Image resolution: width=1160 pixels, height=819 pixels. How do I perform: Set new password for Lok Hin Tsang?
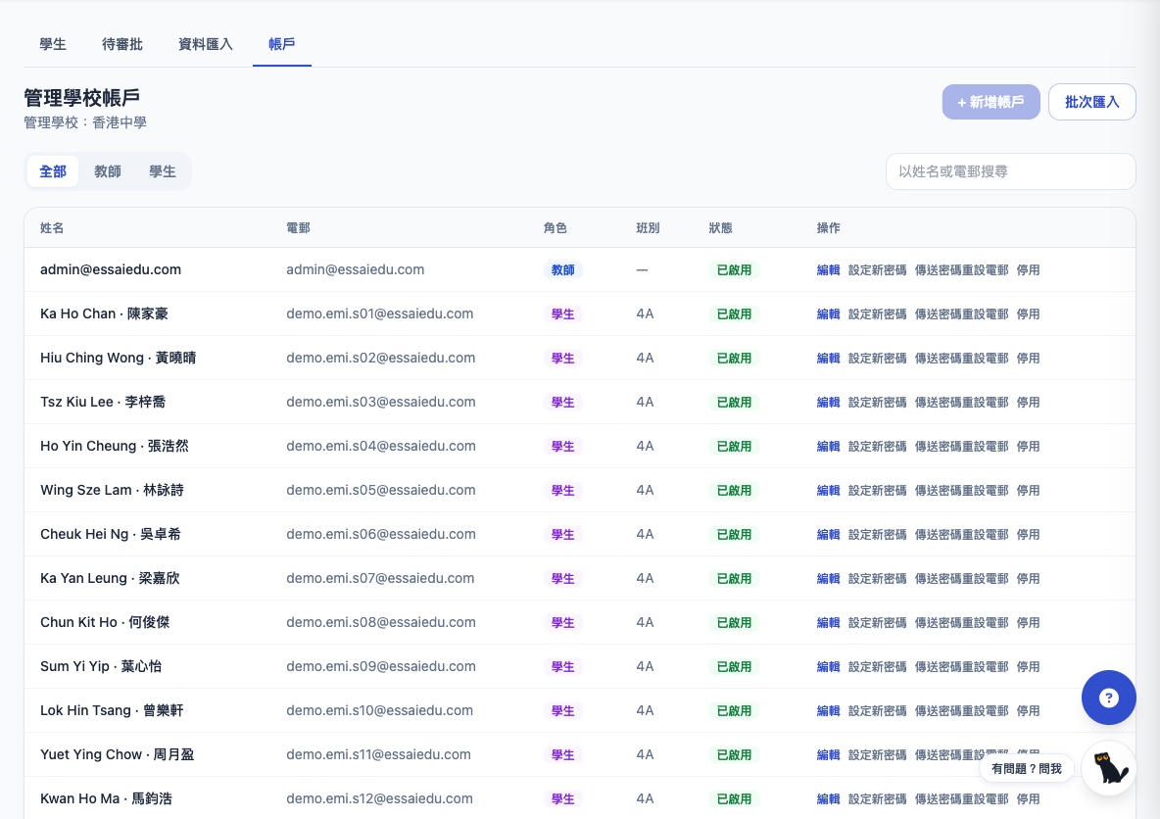click(878, 711)
